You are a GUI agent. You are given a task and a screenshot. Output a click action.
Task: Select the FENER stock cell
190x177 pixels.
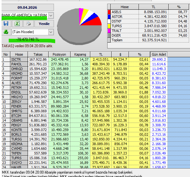click(19, 106)
